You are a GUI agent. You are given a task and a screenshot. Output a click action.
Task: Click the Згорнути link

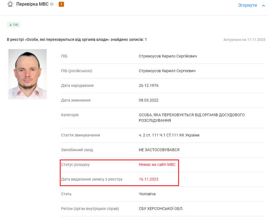coord(247,5)
